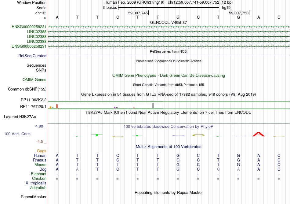Open the OMIM Gene Phenotypes track title
The height and width of the screenshot is (204, 290).
point(169,76)
